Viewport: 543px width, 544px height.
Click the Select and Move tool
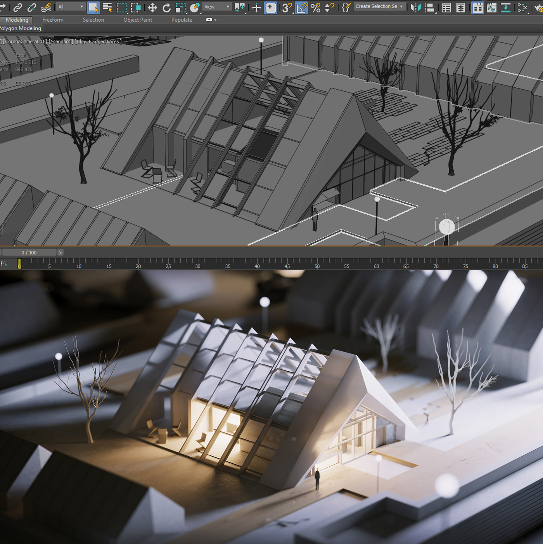pos(152,7)
